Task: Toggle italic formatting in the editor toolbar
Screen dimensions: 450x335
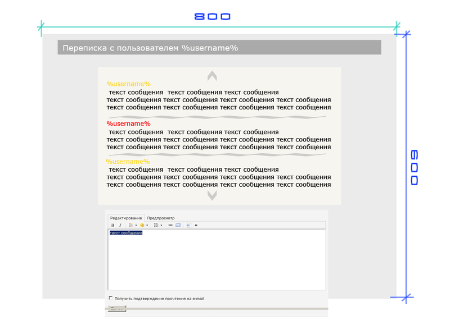Action: pyautogui.click(x=120, y=225)
